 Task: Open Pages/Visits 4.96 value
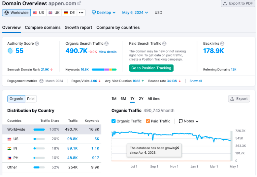coord(94,81)
